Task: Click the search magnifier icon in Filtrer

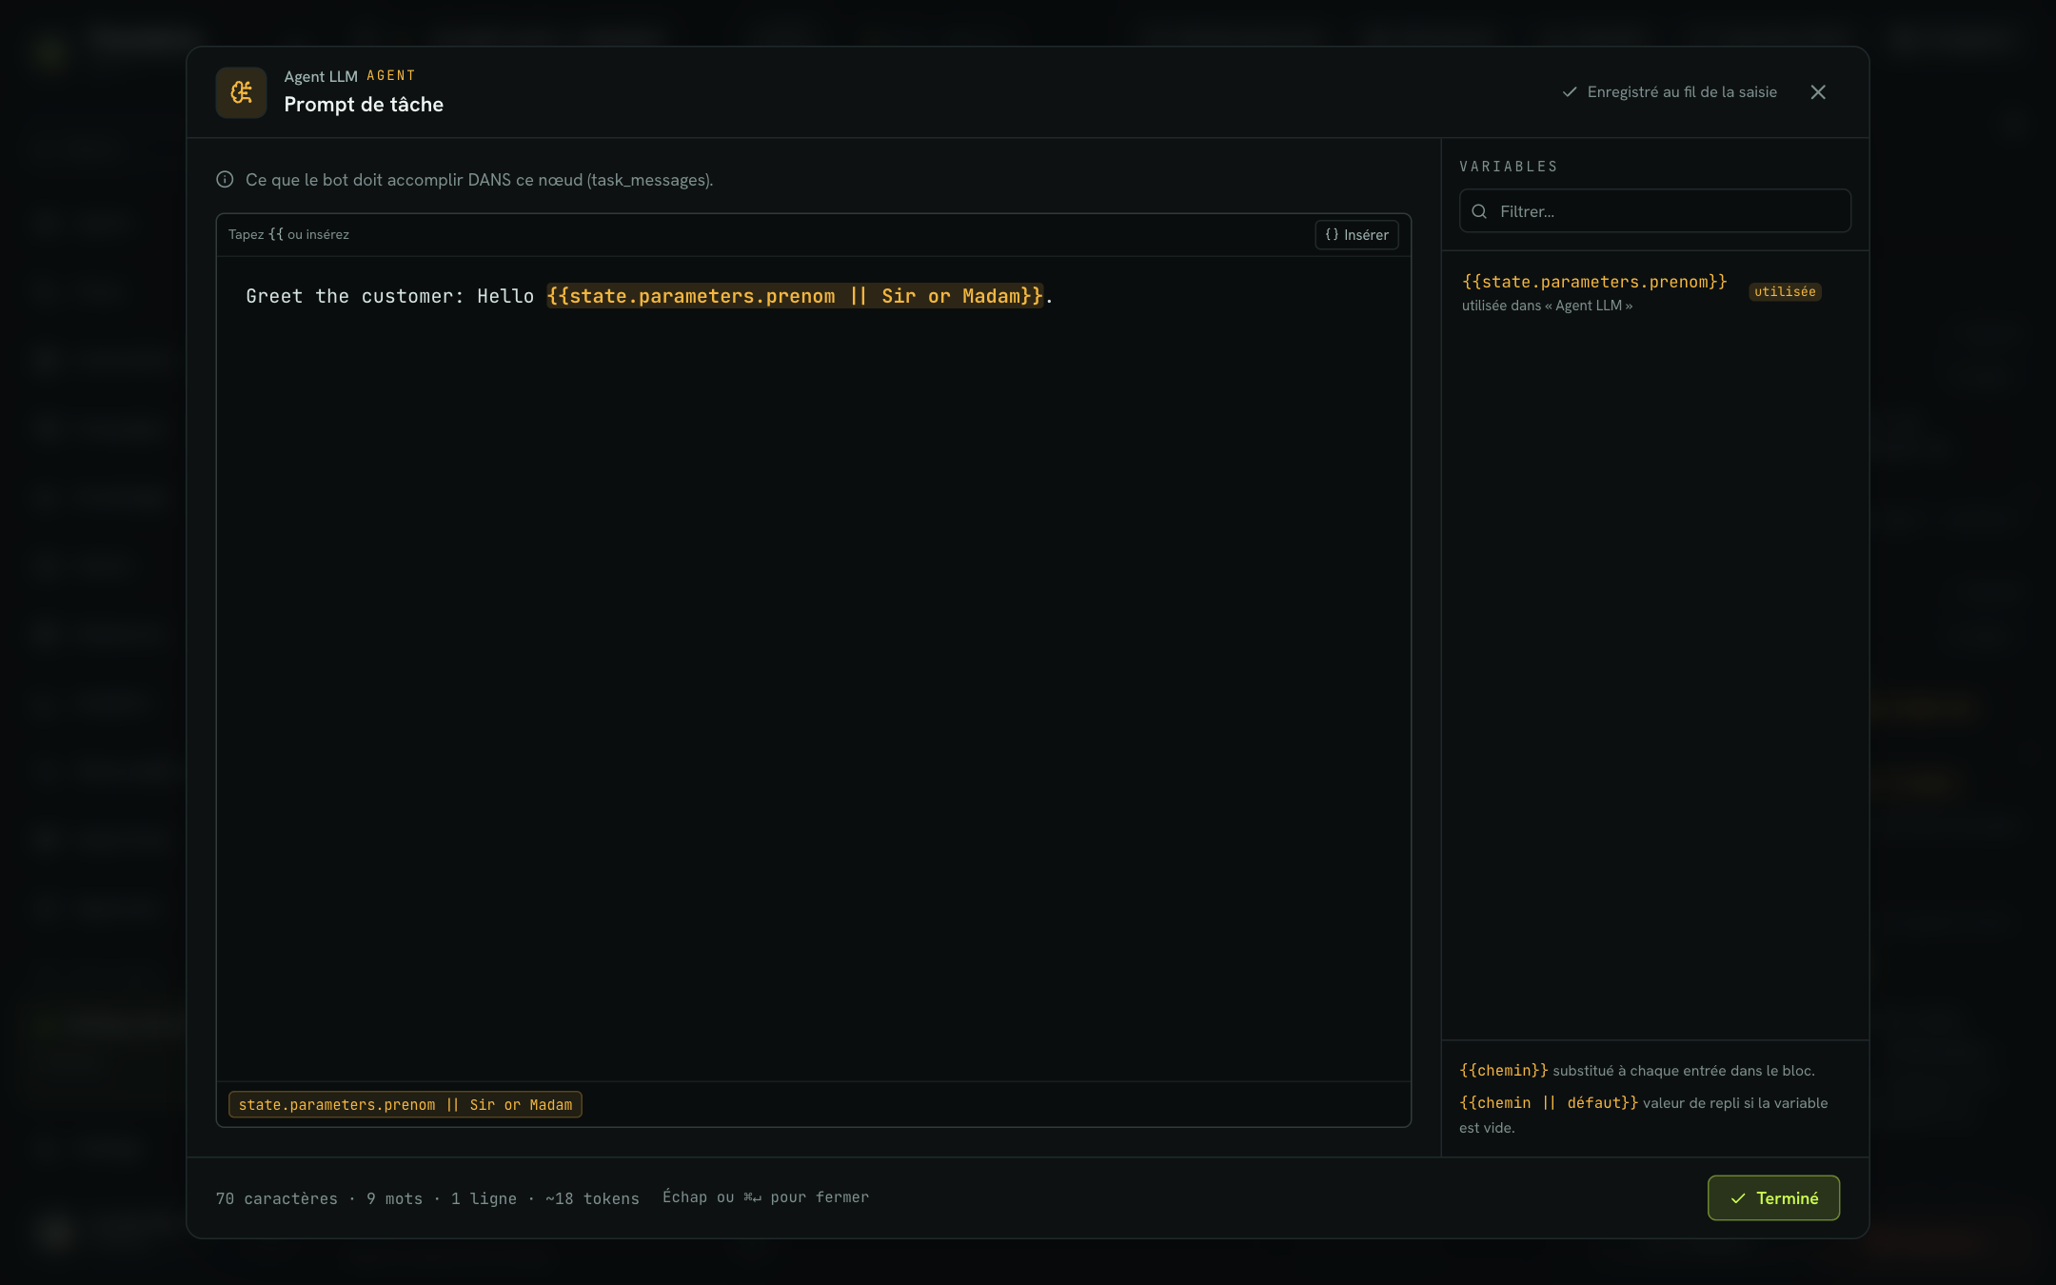Action: [1479, 211]
